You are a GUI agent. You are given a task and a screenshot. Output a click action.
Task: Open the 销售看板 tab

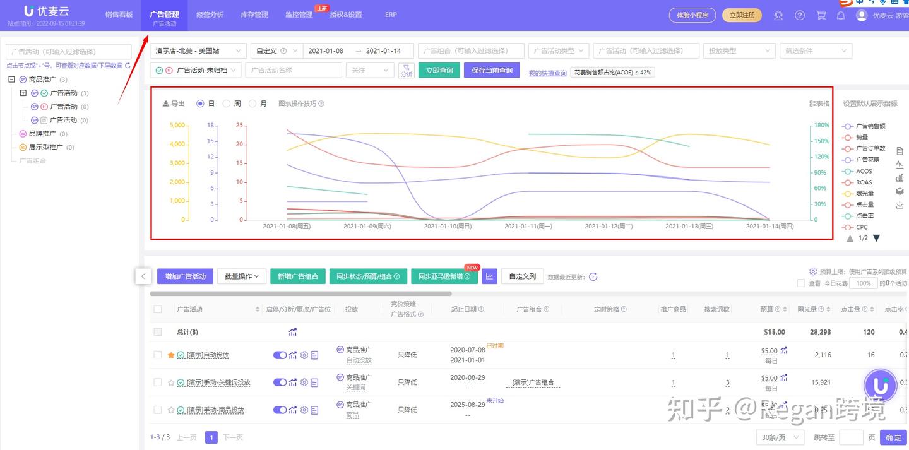point(119,15)
